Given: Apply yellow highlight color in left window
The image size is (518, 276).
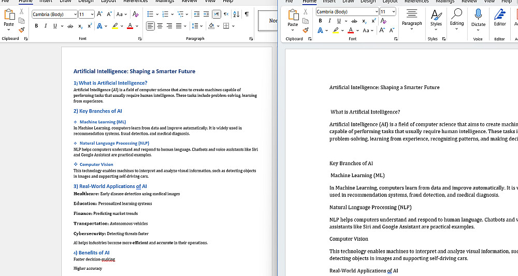Looking at the screenshot, I should coord(114,26).
